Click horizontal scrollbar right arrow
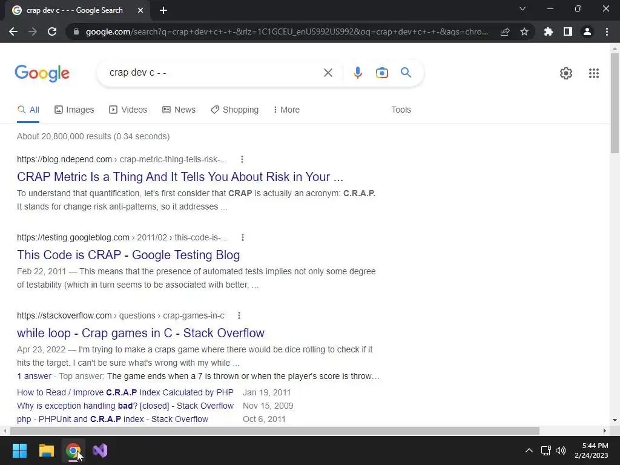 click(605, 430)
